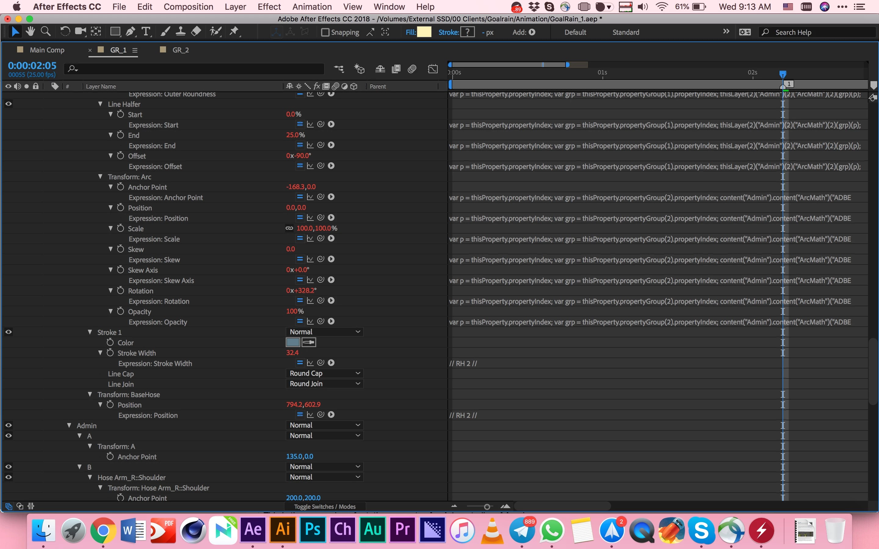This screenshot has height=549, width=879.
Task: Click the Stroke Width expression pick whip
Action: pyautogui.click(x=320, y=363)
